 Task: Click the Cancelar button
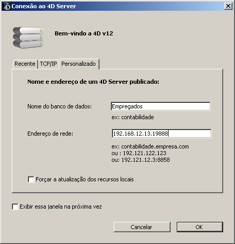(142, 227)
